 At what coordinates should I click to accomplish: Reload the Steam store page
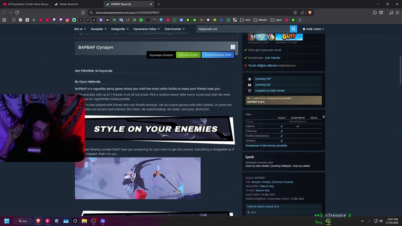pos(17,13)
